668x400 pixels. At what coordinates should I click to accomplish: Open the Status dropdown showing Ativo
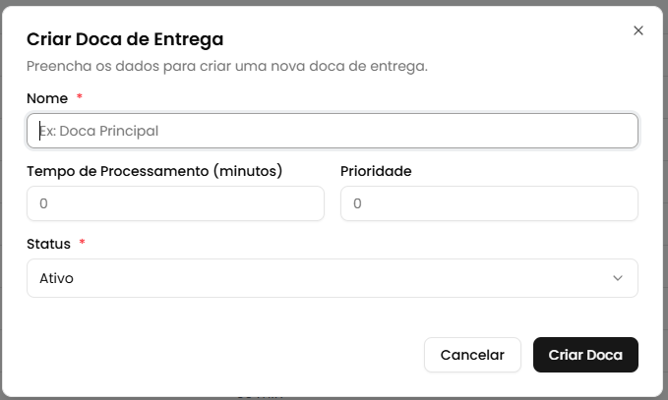coord(332,278)
